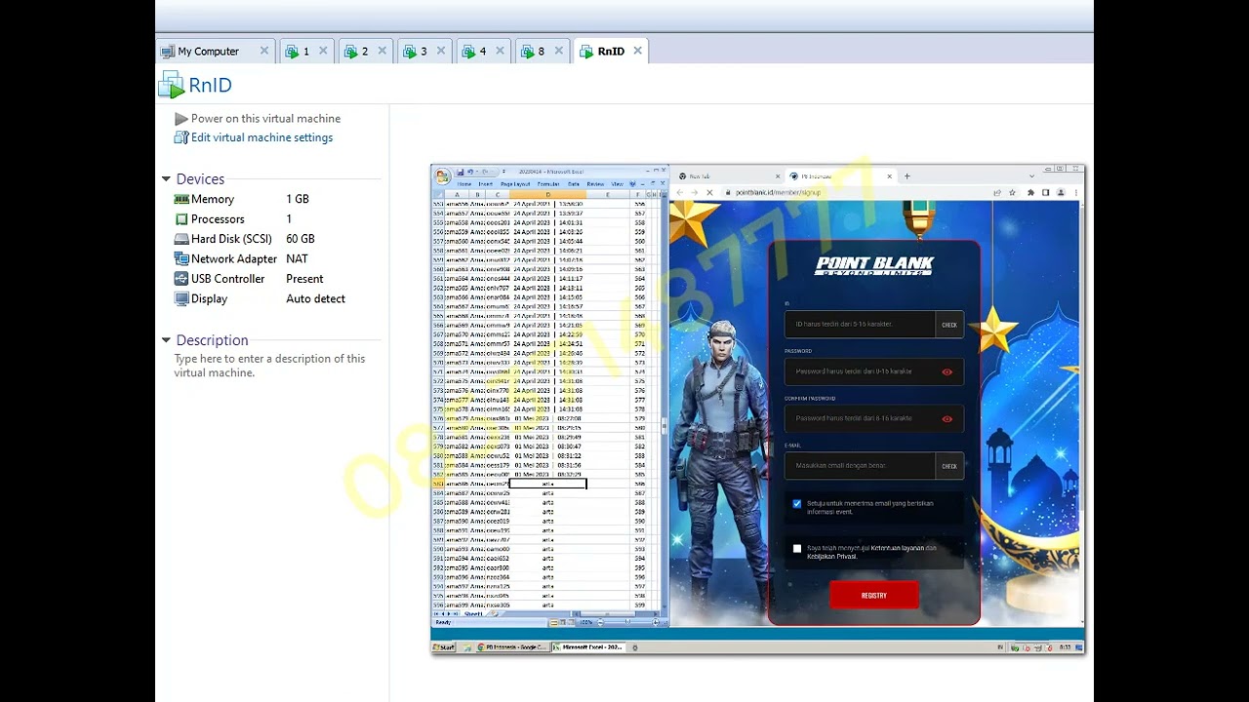The width and height of the screenshot is (1249, 702).
Task: Open Excel's Page Layout ribbon tab
Action: 515,184
